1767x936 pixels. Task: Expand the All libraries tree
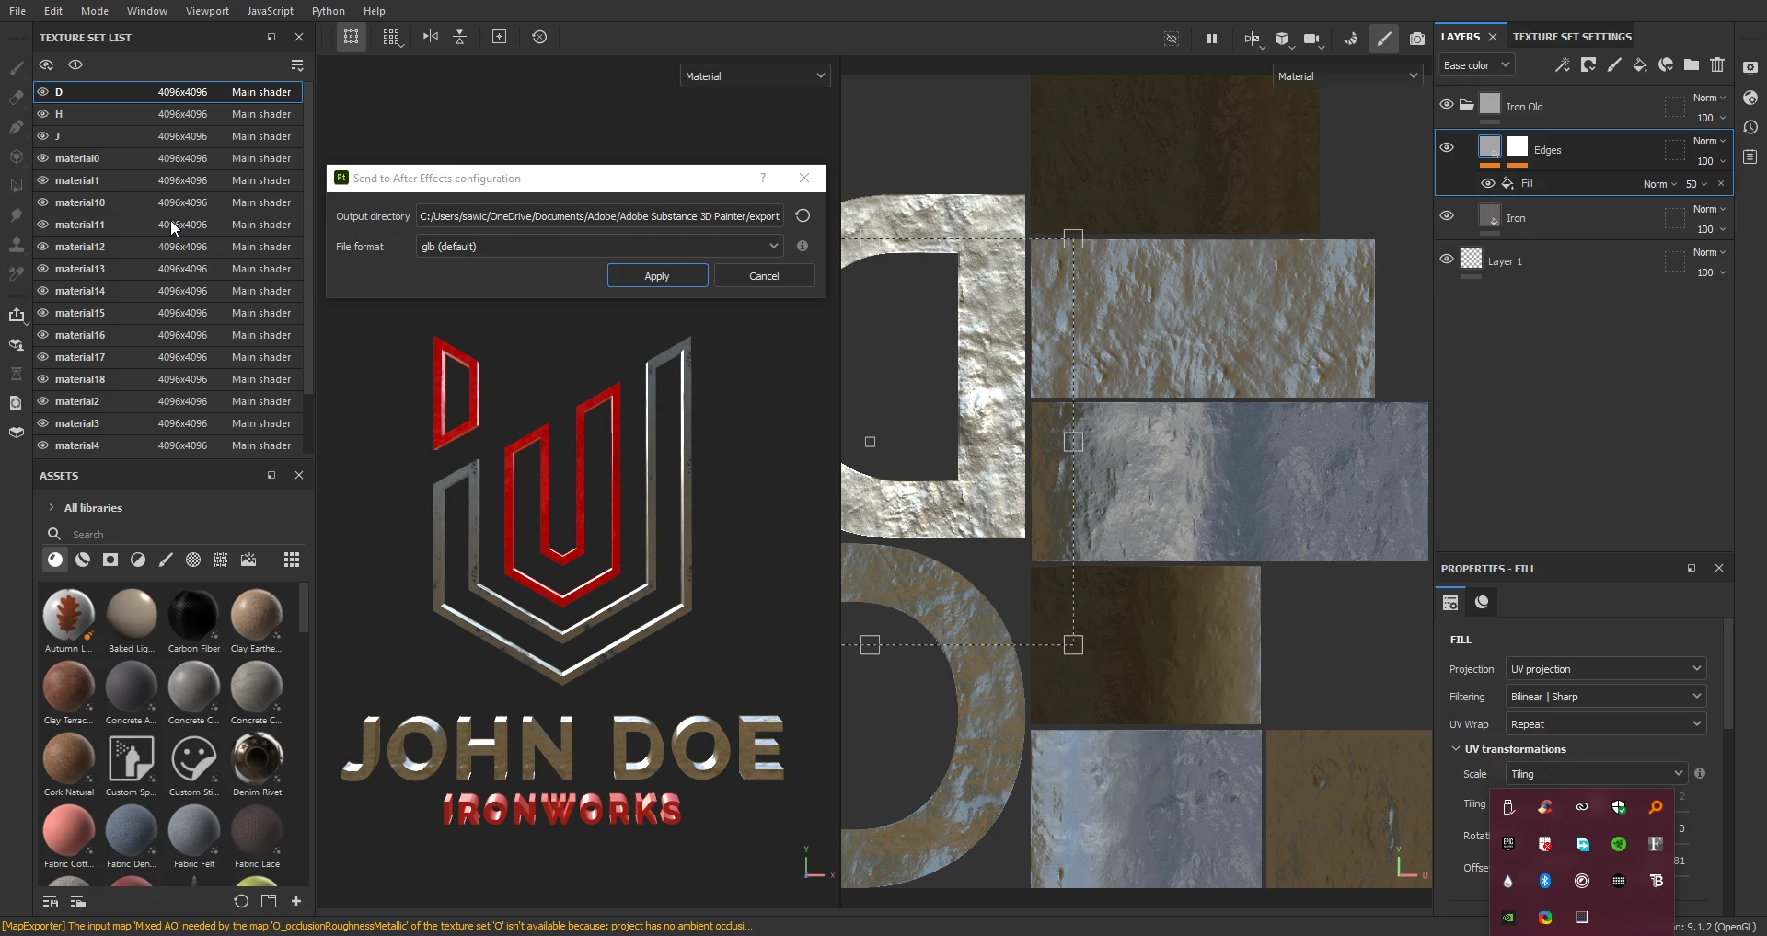click(x=51, y=508)
